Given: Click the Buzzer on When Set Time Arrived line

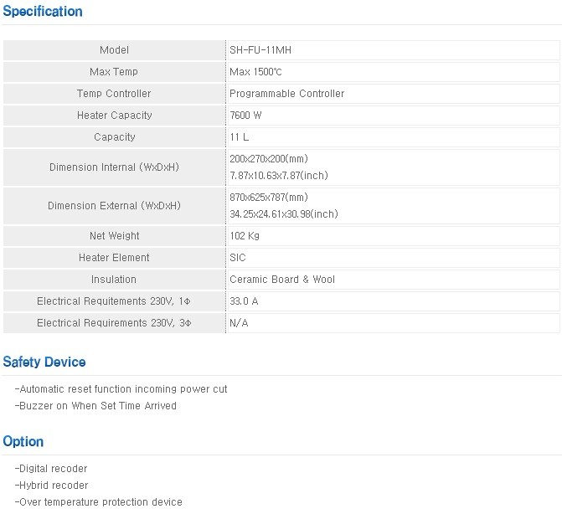Looking at the screenshot, I should [96, 406].
